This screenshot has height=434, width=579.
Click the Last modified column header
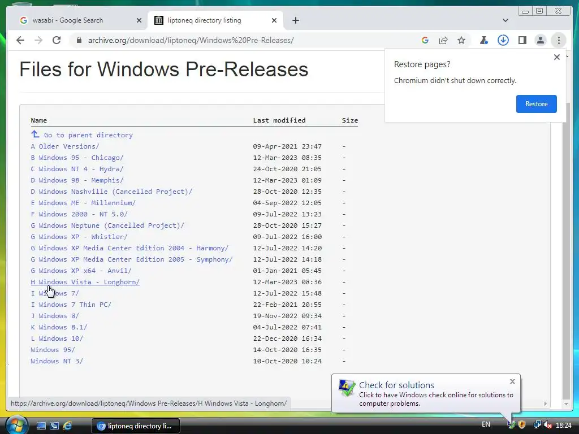[279, 120]
